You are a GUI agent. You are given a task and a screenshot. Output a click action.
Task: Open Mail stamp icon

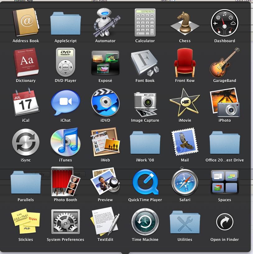click(185, 142)
